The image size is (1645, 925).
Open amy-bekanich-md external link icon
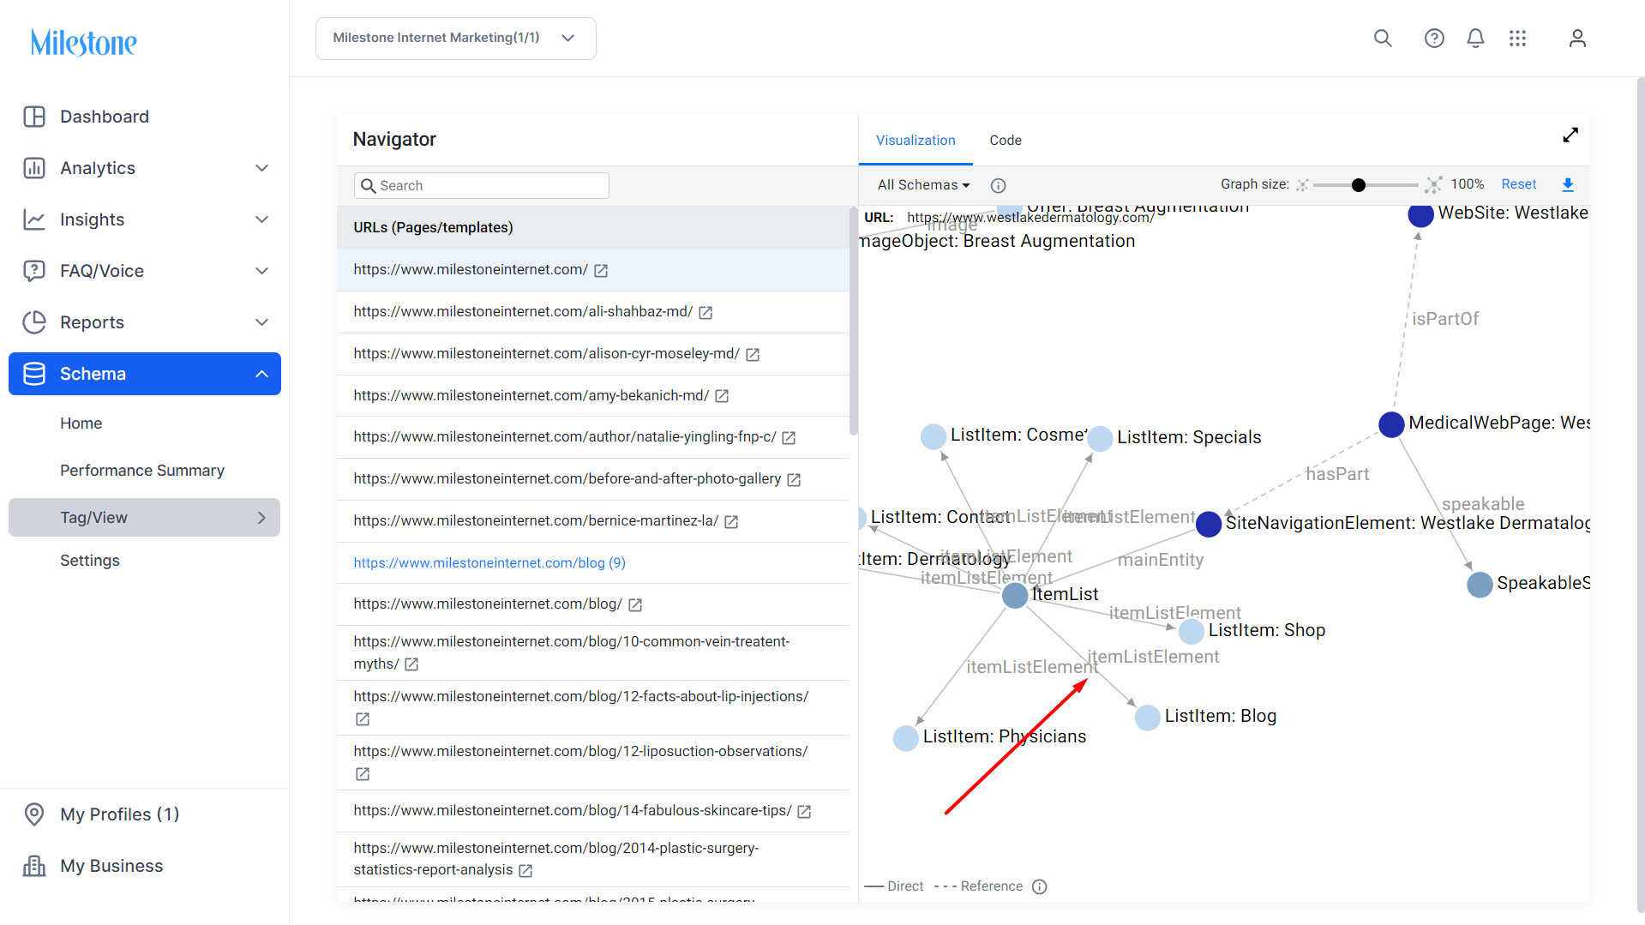[722, 396]
